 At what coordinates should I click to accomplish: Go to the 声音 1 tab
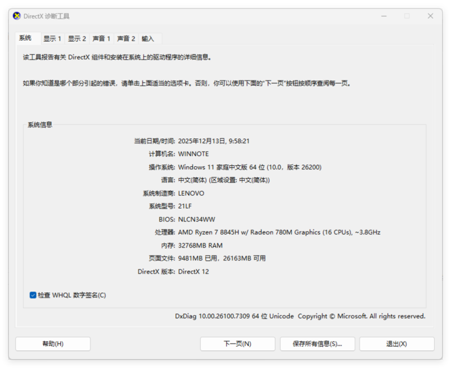102,39
